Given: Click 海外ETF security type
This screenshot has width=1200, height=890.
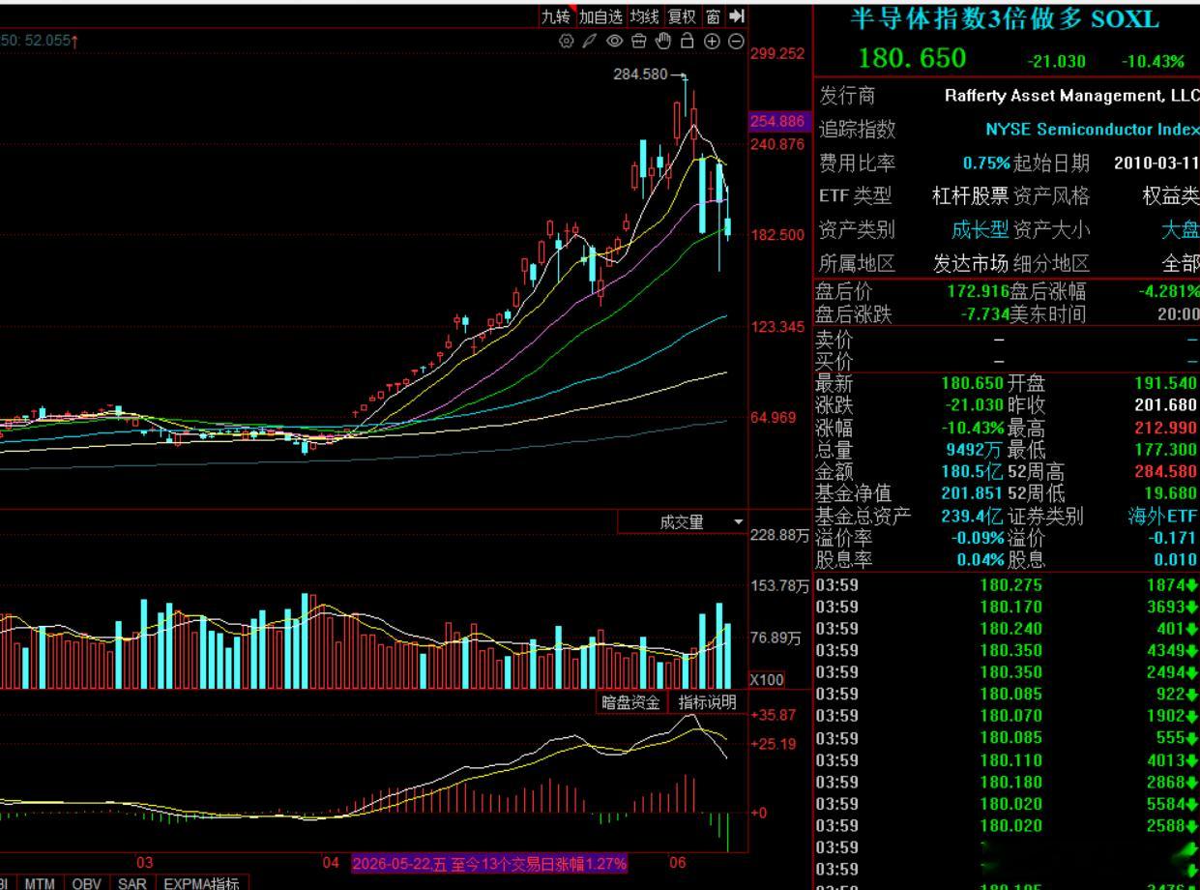Looking at the screenshot, I should click(x=1162, y=516).
